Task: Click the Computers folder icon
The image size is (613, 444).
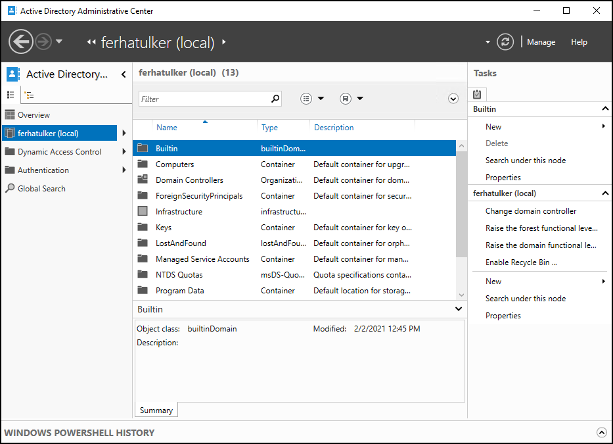Action: tap(143, 164)
